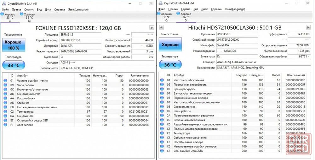Open Язык(Language) menu in right window
Image resolution: width=315 pixels, height=160 pixels.
pos(235,9)
